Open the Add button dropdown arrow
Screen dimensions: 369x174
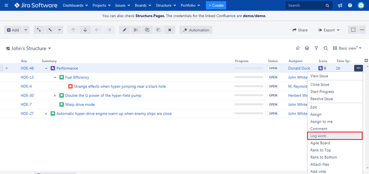pos(25,30)
